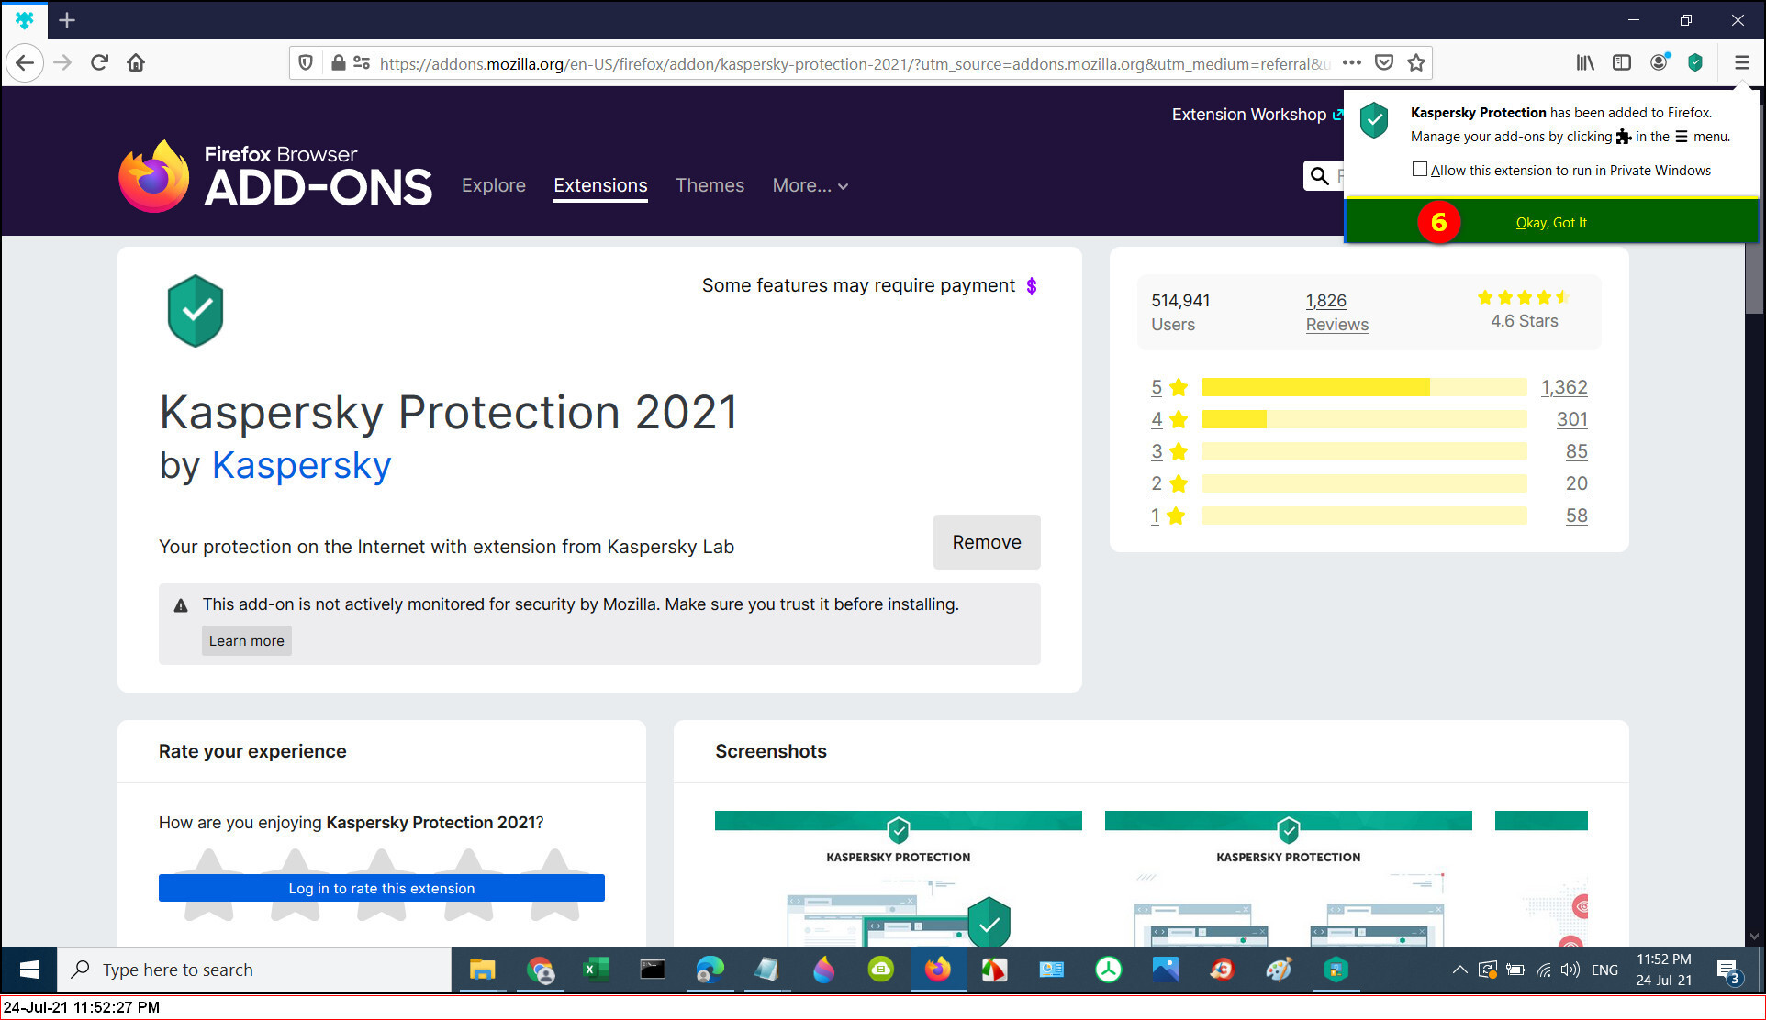Image resolution: width=1766 pixels, height=1020 pixels.
Task: Select the Extensions tab
Action: coord(600,186)
